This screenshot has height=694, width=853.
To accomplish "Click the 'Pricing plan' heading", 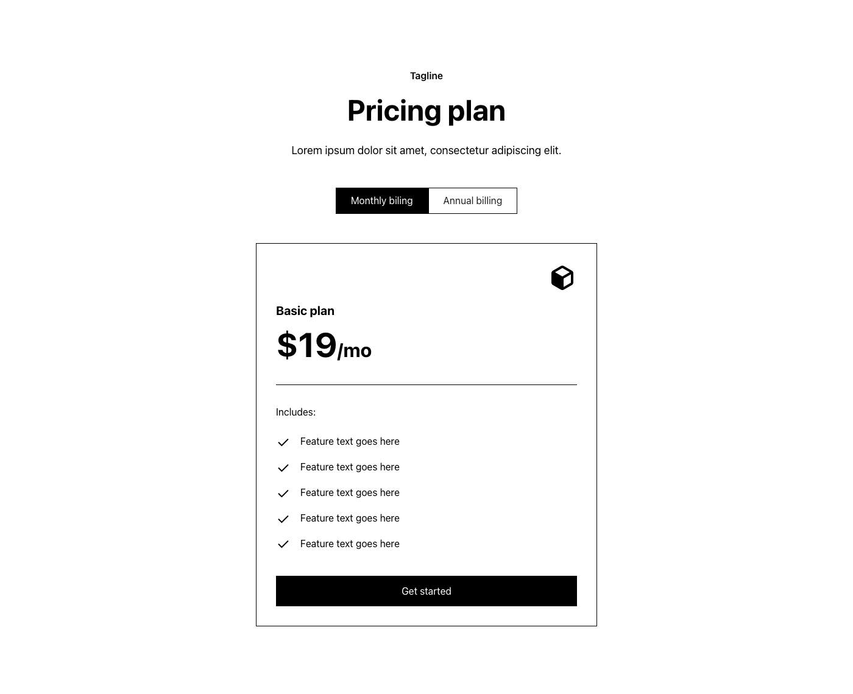I will pyautogui.click(x=426, y=111).
